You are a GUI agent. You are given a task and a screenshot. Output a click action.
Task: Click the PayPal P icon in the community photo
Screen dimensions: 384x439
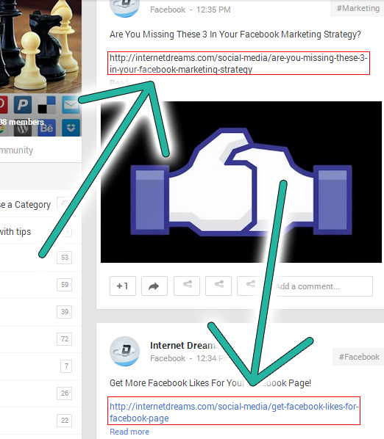(23, 104)
